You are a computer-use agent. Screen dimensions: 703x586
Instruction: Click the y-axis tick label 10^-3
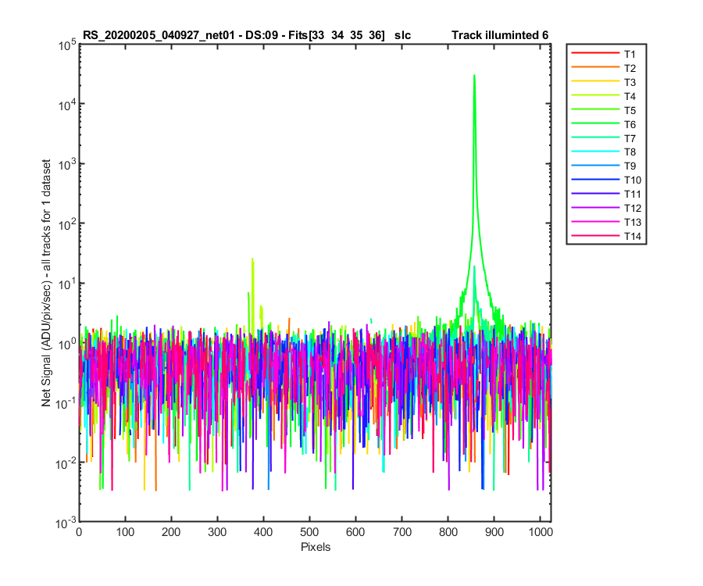click(66, 523)
